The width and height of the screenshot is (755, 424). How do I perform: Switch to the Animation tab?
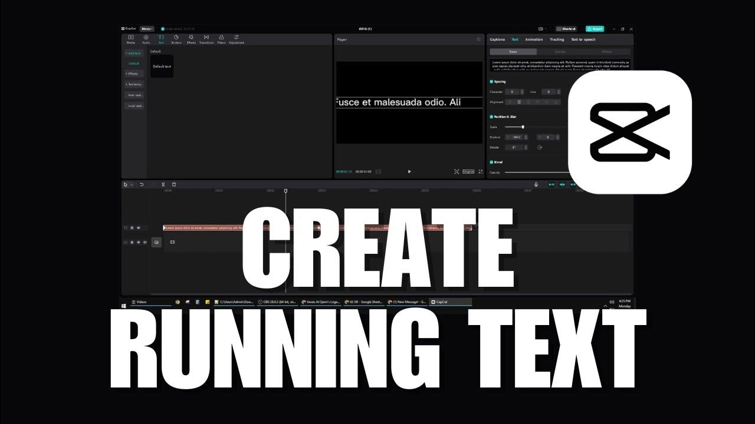534,39
